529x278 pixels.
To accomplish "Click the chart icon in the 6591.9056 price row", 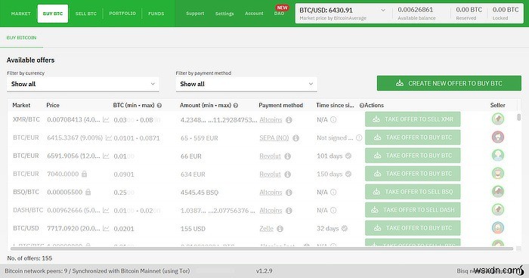I will (106, 156).
